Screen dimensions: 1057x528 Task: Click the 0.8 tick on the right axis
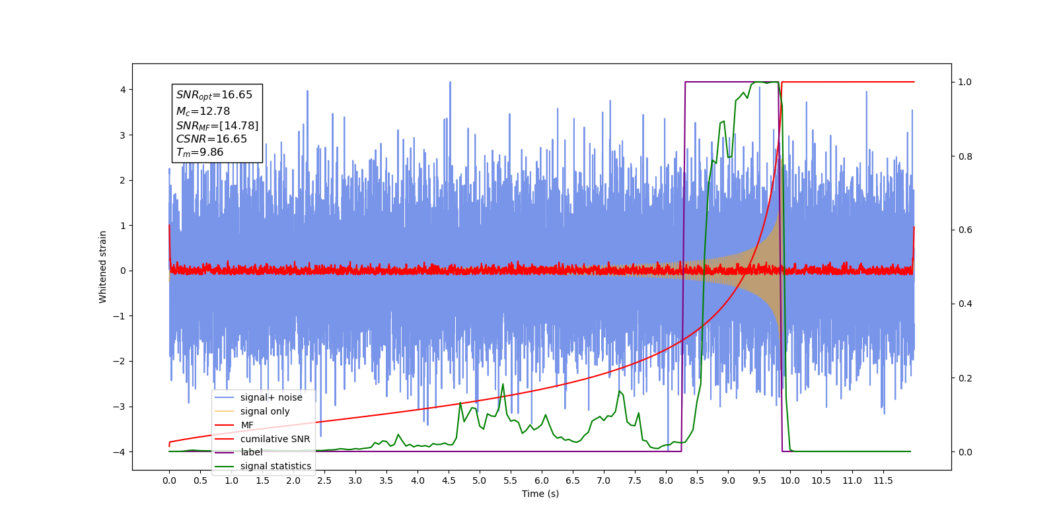(x=965, y=156)
